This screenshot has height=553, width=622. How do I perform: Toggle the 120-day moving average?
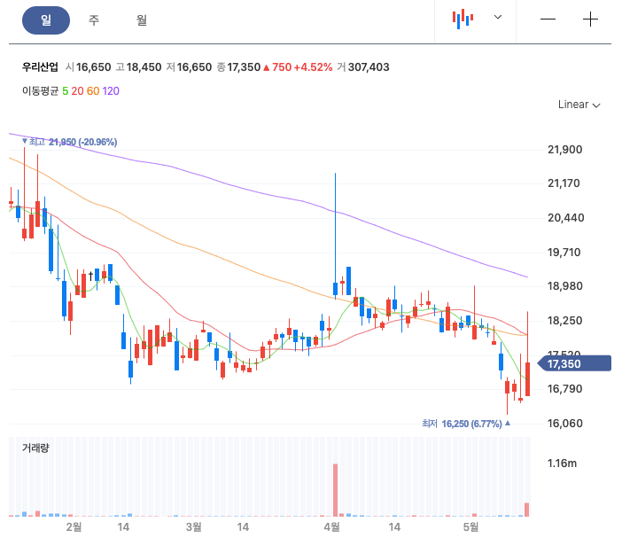(x=111, y=91)
